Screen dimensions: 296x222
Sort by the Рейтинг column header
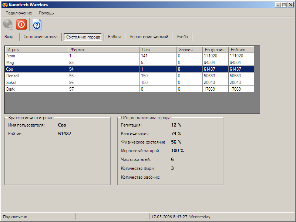(x=241, y=50)
